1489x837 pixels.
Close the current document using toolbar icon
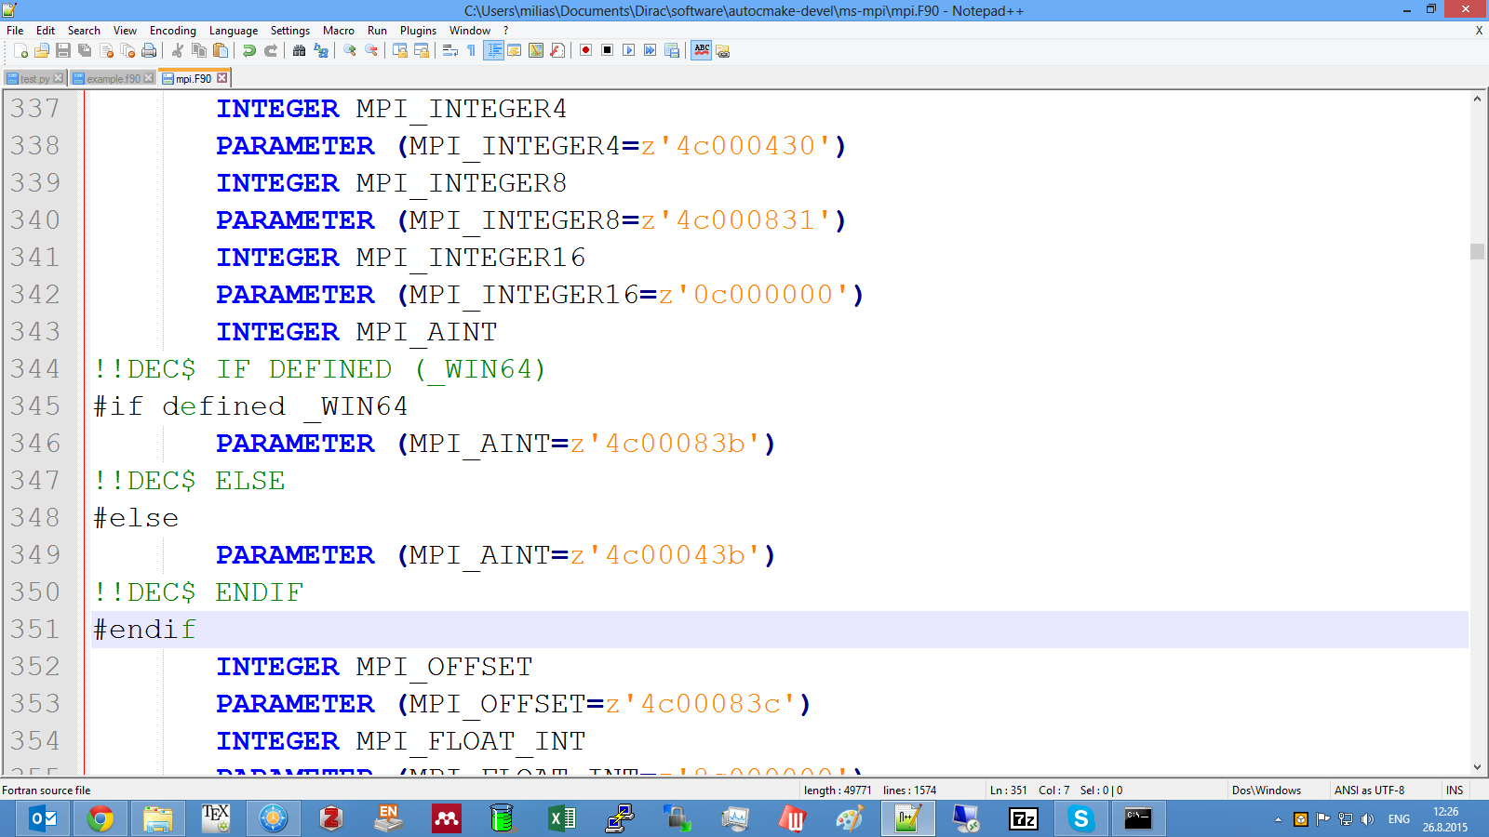pyautogui.click(x=106, y=50)
